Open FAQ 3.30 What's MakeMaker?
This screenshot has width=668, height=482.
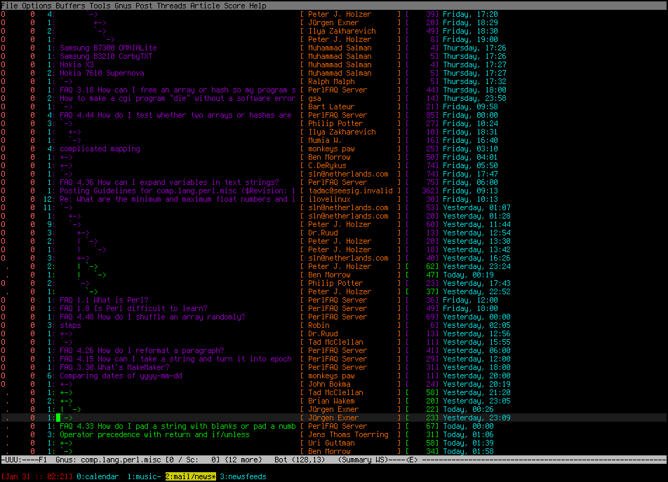point(114,367)
